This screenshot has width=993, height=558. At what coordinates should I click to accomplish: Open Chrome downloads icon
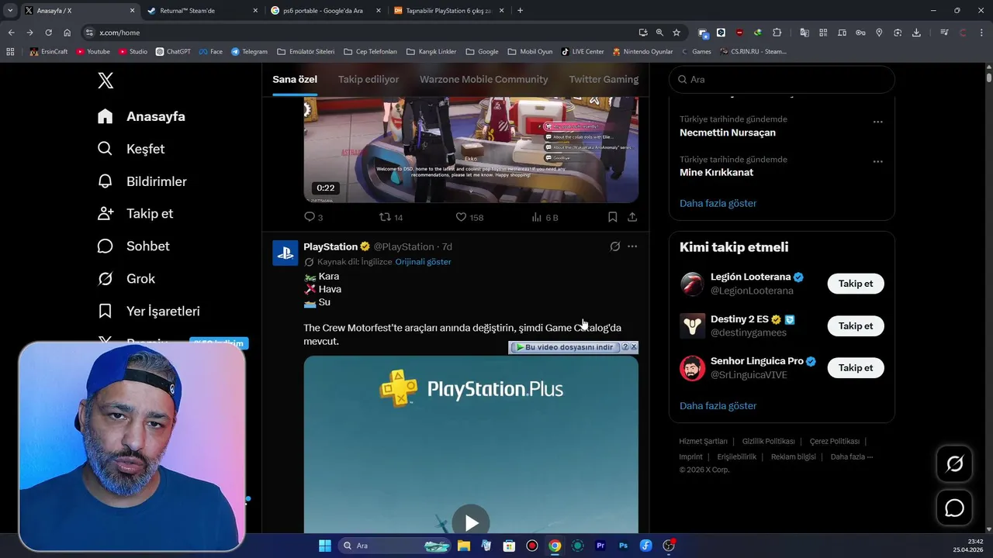[x=916, y=33]
